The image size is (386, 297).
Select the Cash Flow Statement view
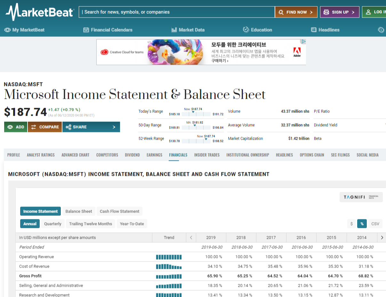click(x=119, y=211)
